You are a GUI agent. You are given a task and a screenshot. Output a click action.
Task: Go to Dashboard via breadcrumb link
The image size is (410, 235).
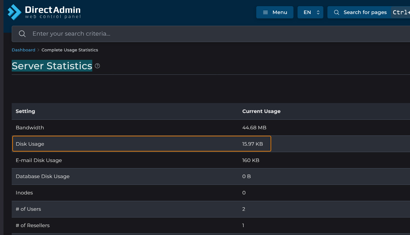point(23,50)
